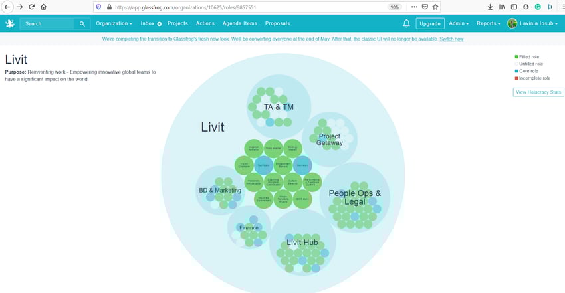Select the blue Secretary role bubble
The image size is (565, 293).
coord(302,165)
